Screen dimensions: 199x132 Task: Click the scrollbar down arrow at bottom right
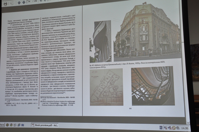[x=188, y=123]
